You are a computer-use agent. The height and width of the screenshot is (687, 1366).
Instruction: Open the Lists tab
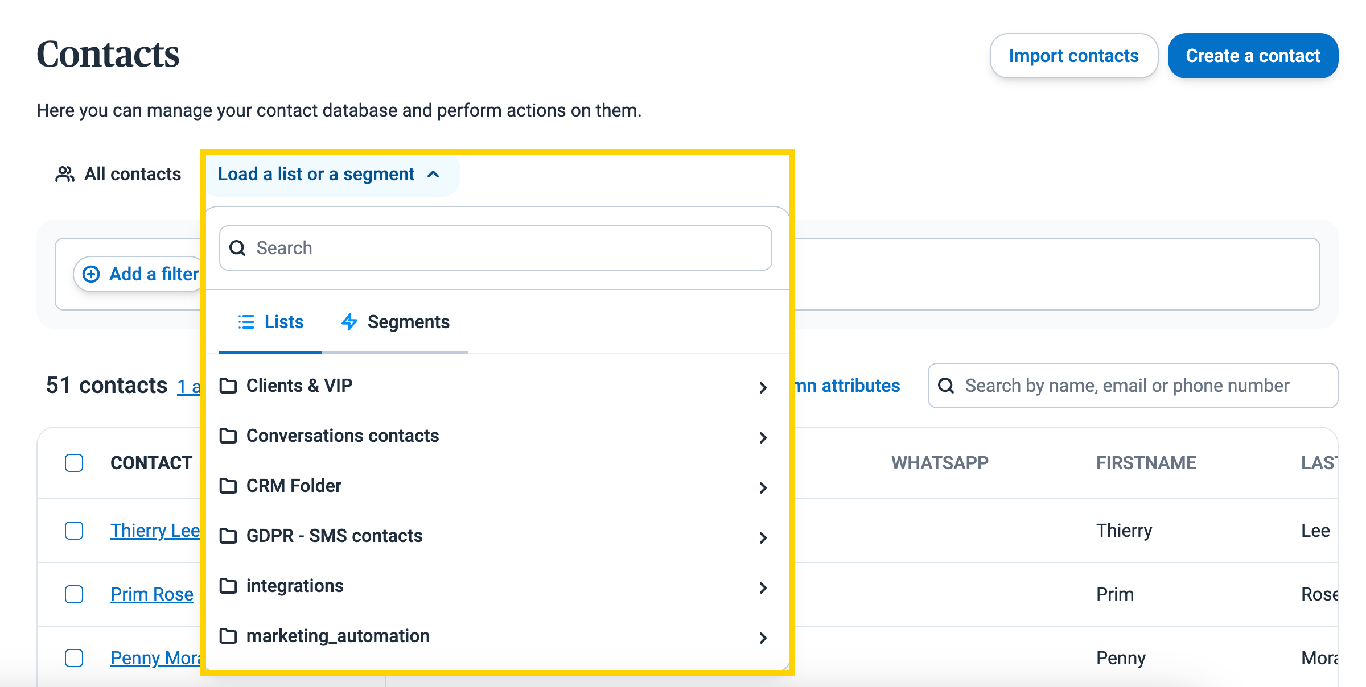coord(283,322)
